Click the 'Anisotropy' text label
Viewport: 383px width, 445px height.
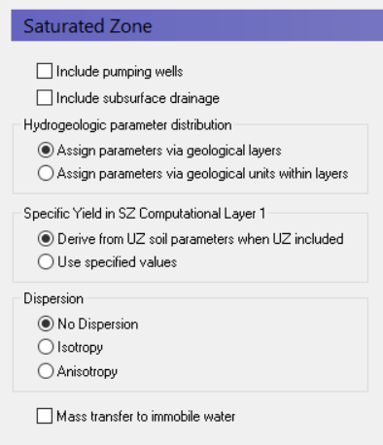(x=87, y=371)
